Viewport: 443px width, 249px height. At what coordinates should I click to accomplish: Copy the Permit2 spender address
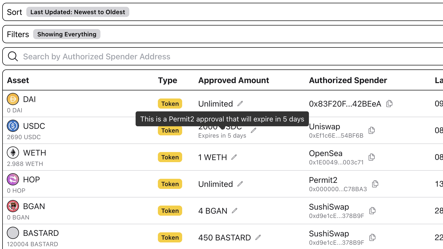point(375,184)
